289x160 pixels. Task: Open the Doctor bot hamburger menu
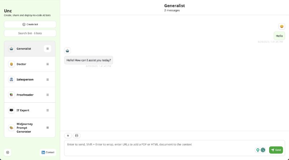point(48,64)
